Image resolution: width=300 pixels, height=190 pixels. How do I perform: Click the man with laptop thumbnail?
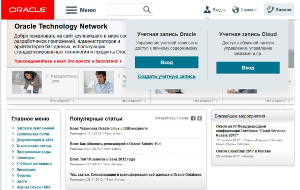click(98, 82)
